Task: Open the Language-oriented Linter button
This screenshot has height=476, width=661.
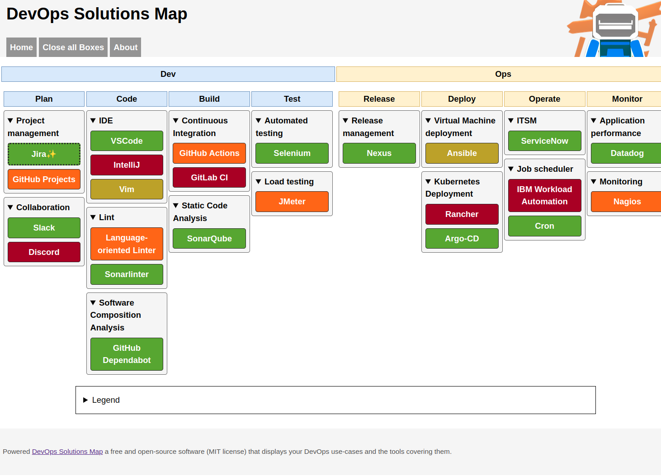Action: [127, 244]
